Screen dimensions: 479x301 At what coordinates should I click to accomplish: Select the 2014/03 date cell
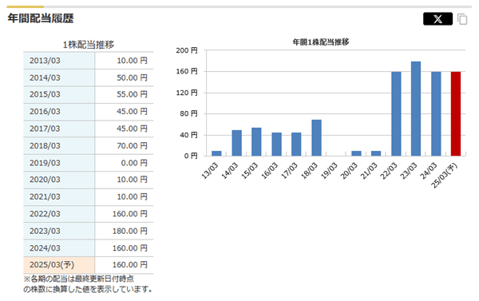point(59,77)
